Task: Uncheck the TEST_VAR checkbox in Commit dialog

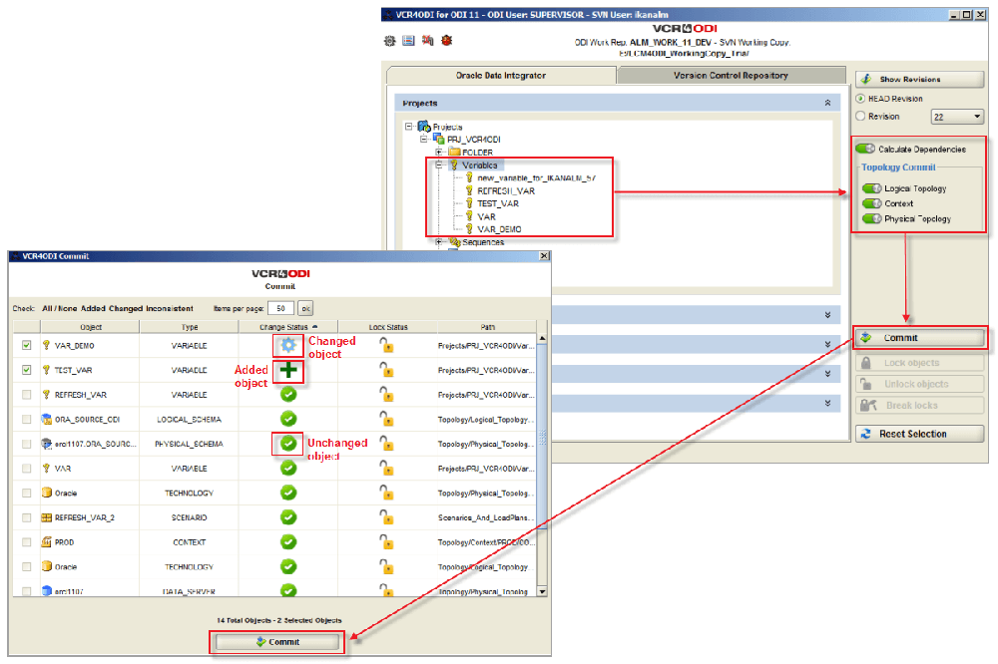Action: tap(26, 370)
